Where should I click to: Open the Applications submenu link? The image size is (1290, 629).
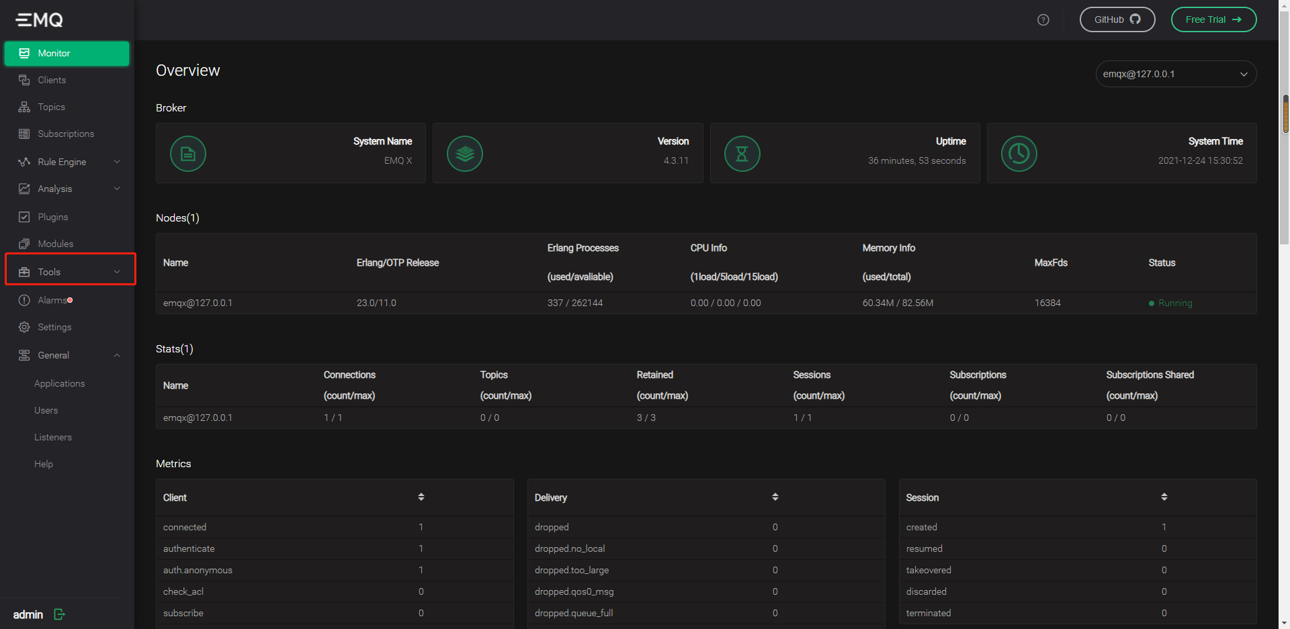[60, 383]
